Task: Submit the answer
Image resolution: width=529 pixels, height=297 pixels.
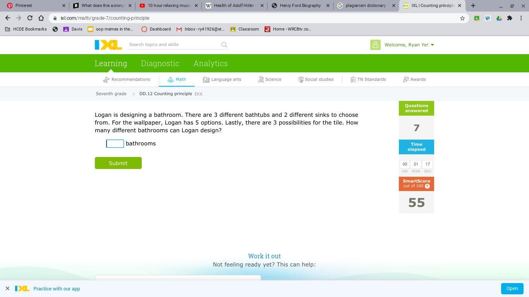Action: (x=118, y=163)
